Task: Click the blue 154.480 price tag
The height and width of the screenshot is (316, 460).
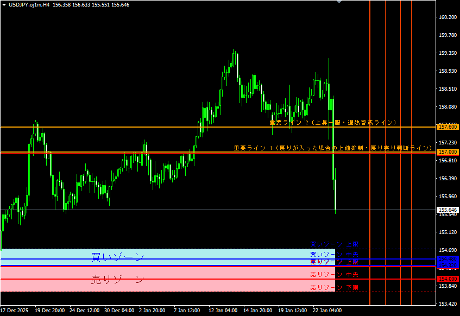Action: coord(448,259)
